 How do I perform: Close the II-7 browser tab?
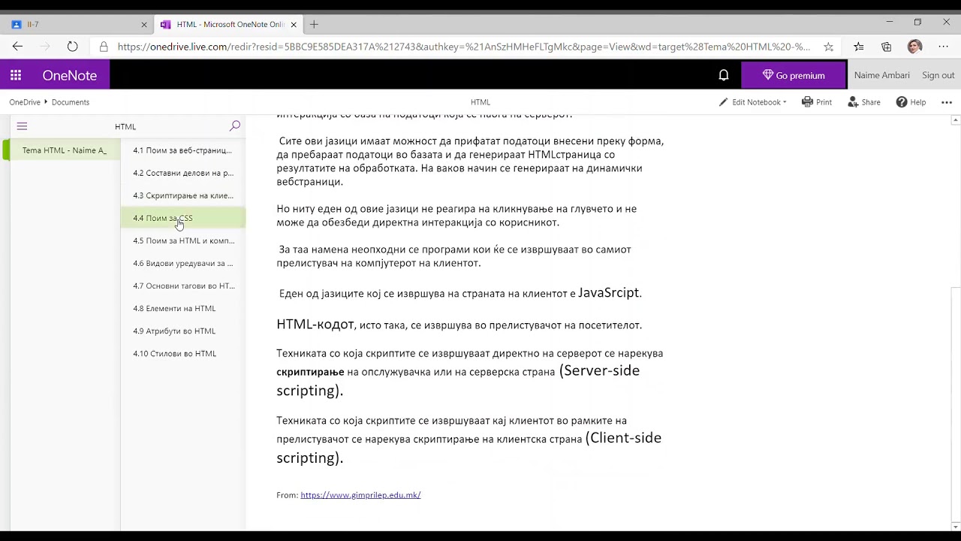pos(144,24)
